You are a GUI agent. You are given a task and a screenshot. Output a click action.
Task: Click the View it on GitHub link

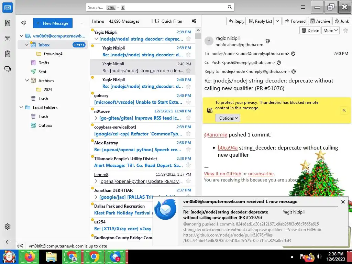tap(222, 174)
